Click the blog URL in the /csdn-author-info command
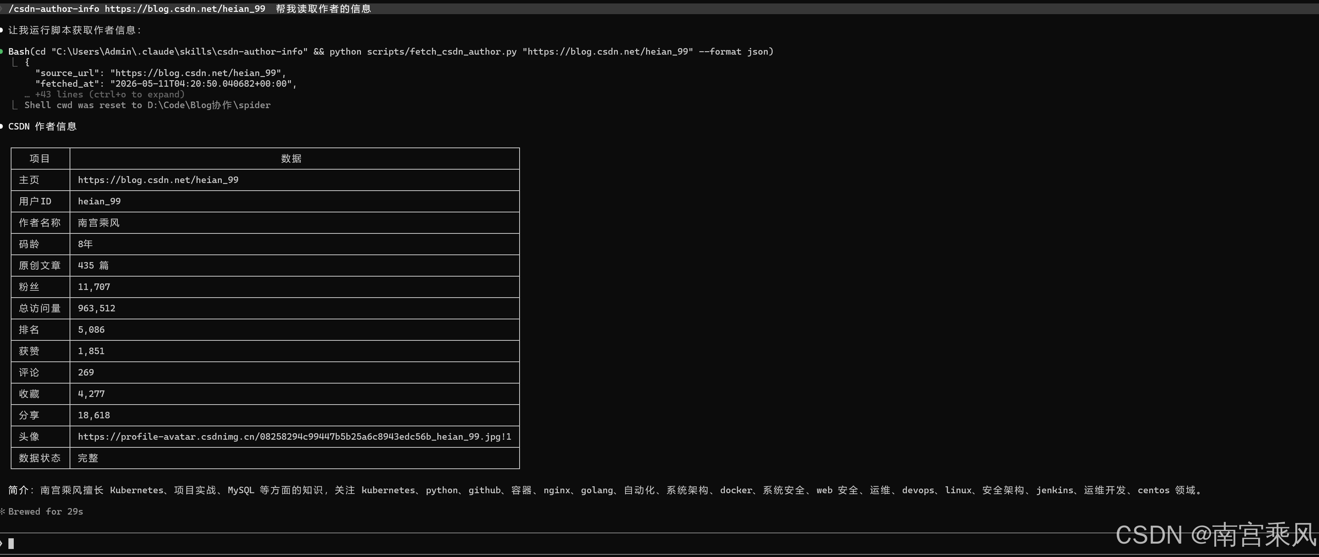Viewport: 1319px width, 557px height. 185,9
